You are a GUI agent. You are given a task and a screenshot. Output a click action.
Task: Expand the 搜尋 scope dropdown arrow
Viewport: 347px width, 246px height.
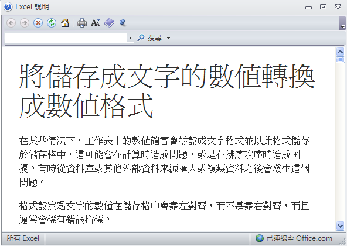coord(168,38)
